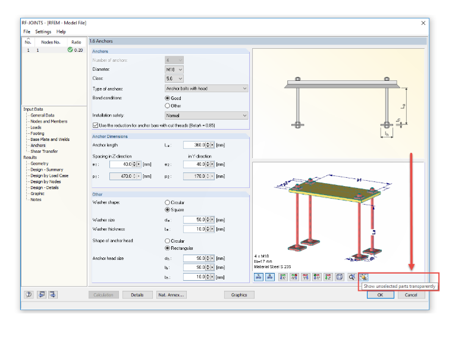
Task: Select joint row 1 in table
Action: pyautogui.click(x=54, y=50)
